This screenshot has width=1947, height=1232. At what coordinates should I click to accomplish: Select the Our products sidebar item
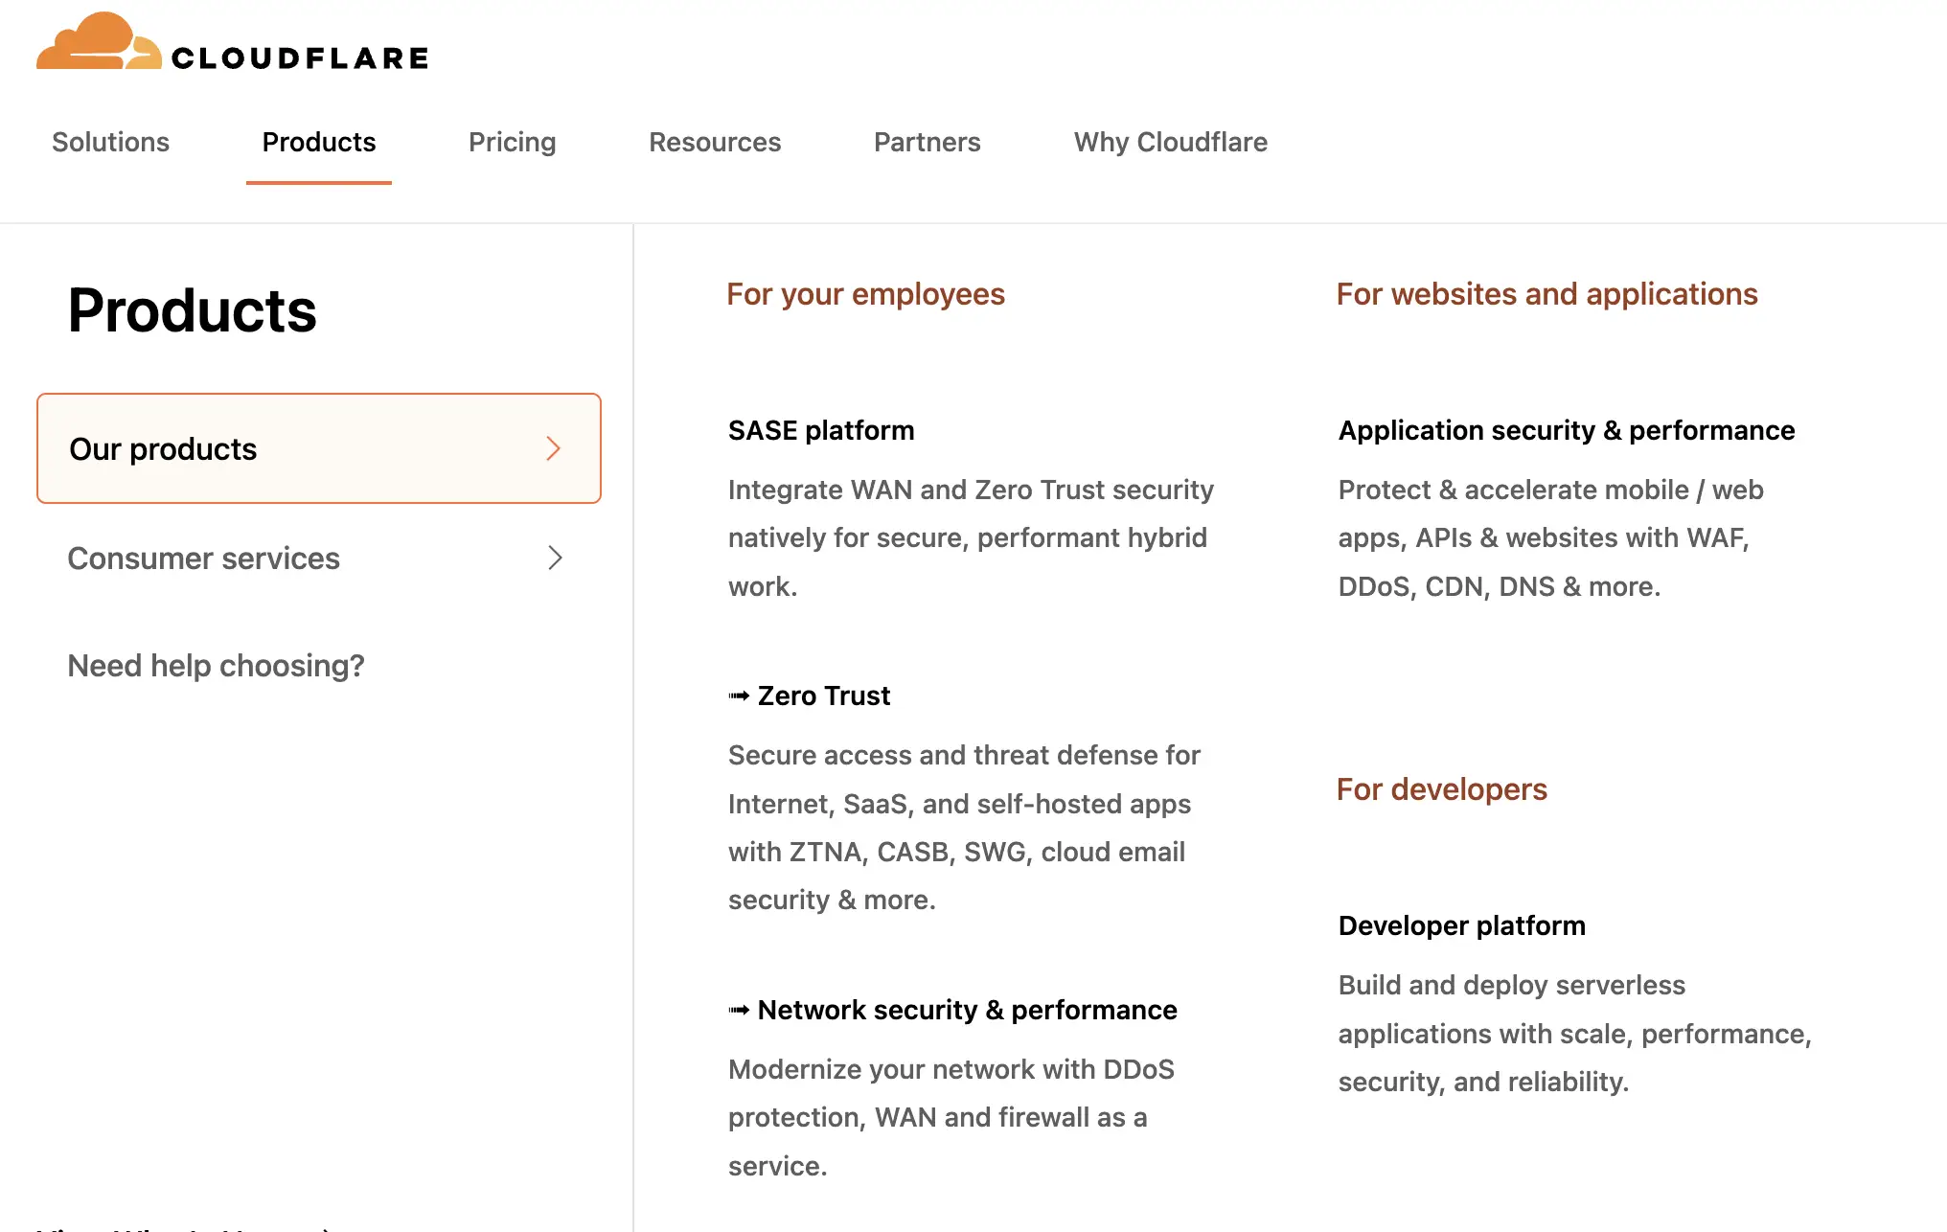163,448
